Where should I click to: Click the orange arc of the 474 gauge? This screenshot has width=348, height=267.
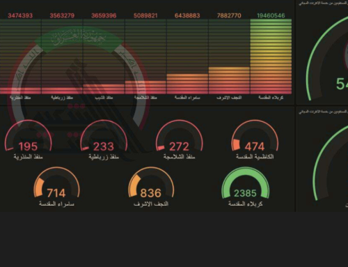[x=236, y=144]
